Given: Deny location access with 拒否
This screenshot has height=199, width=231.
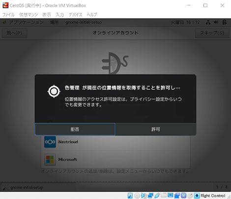Looking at the screenshot, I should click(x=75, y=130).
